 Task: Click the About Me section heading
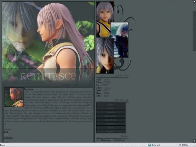[x=122, y=75]
